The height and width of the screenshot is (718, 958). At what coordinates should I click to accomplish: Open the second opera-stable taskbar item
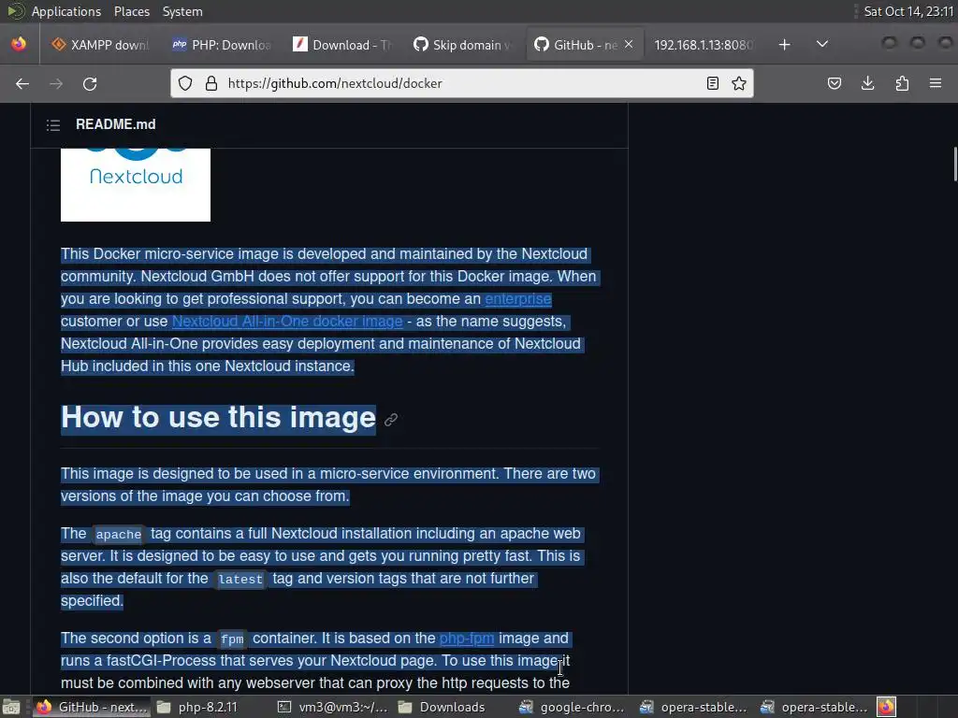814,707
